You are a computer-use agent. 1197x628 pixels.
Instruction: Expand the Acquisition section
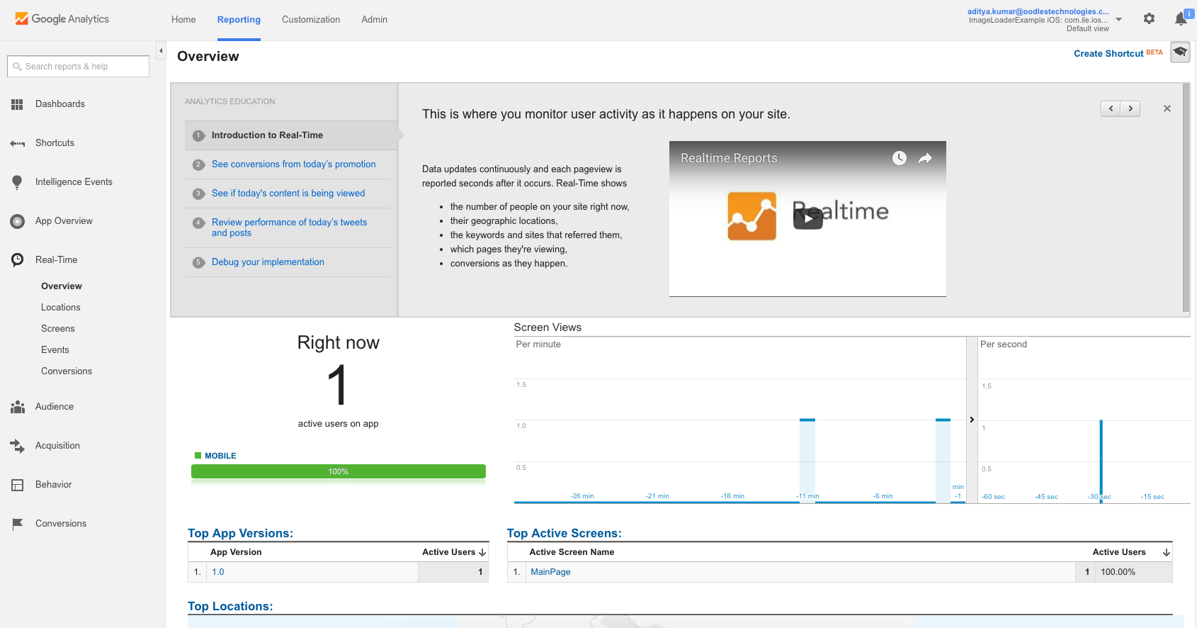click(57, 446)
